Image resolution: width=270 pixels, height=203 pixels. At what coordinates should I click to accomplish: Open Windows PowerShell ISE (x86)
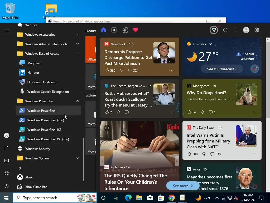(48, 139)
